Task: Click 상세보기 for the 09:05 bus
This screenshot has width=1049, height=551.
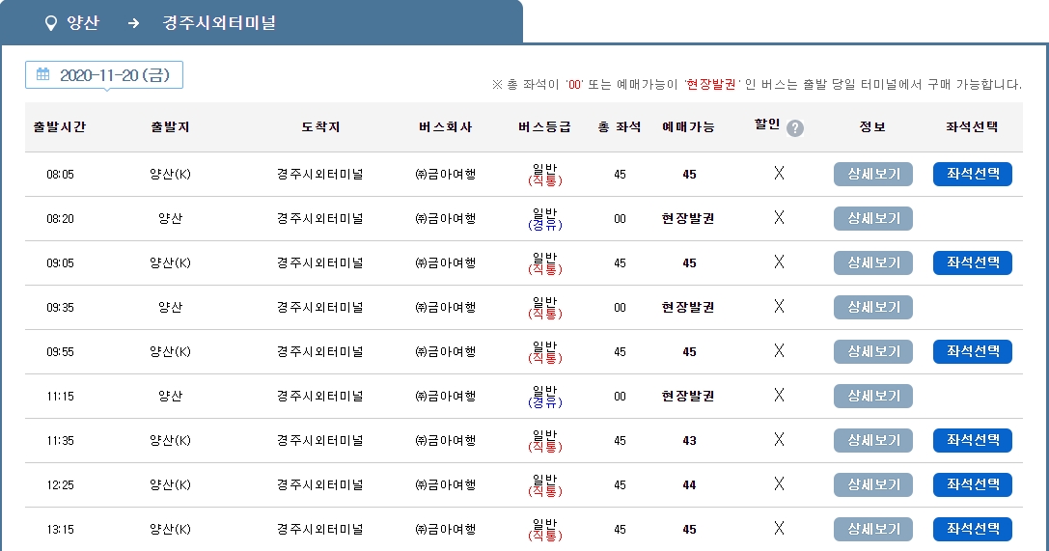Action: tap(873, 262)
